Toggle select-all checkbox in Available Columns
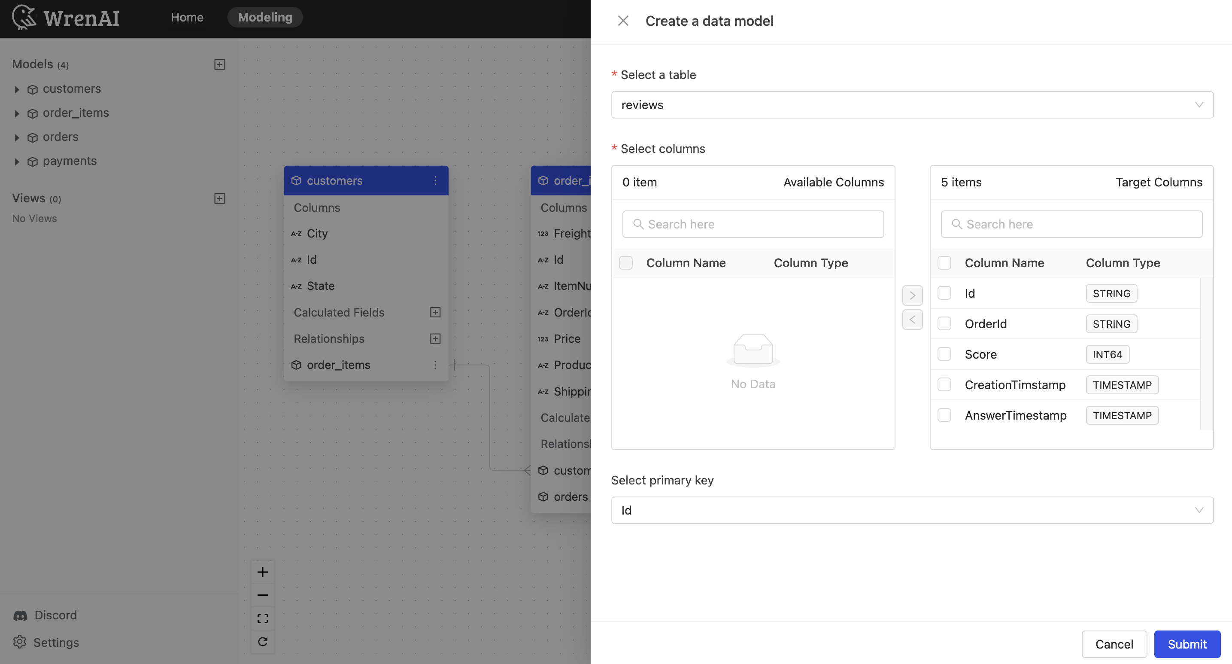Screen dimensions: 1232x664 click(625, 262)
